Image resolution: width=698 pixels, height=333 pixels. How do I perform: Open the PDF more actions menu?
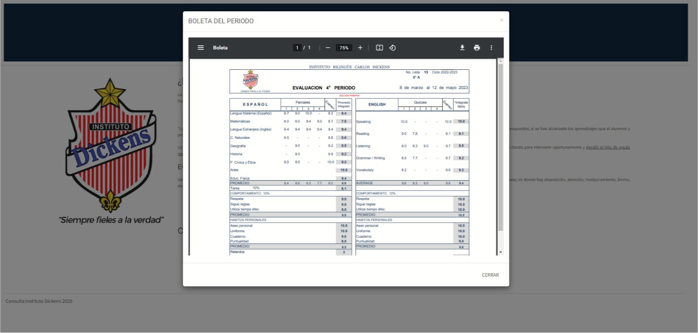[x=491, y=48]
